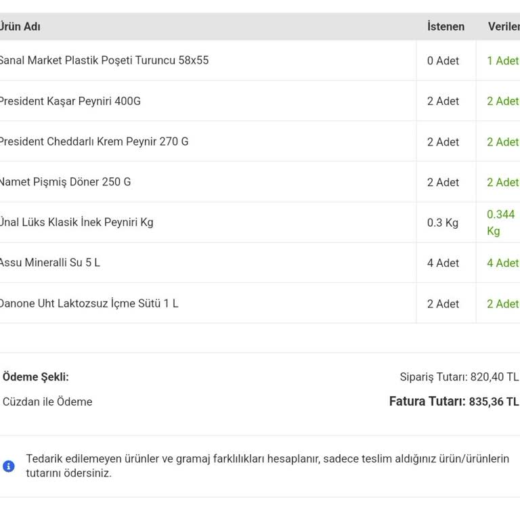Click the Ürün Adı column header

point(20,26)
